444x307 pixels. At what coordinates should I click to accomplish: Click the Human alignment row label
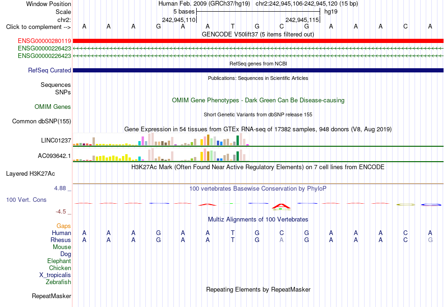tap(61, 233)
